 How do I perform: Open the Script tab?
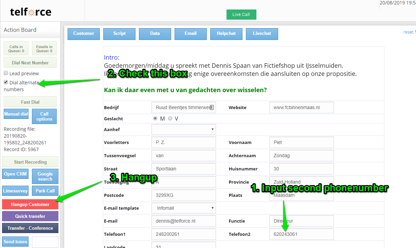(119, 34)
